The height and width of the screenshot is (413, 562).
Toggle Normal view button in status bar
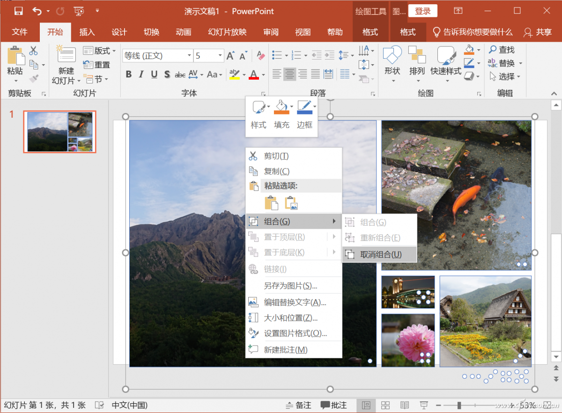click(366, 405)
